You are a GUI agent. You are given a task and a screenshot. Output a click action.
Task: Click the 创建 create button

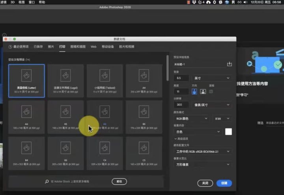[224, 183]
